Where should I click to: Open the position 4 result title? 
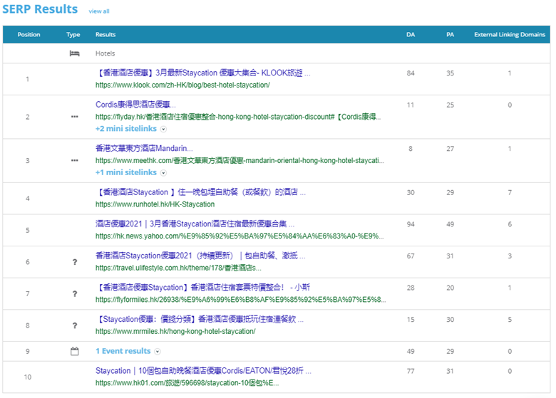201,192
